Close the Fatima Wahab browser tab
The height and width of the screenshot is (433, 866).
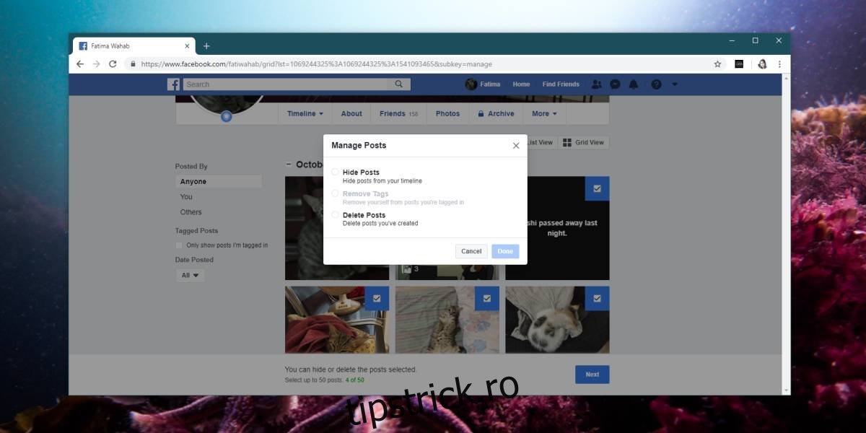(187, 45)
